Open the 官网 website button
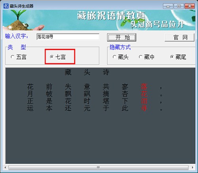This screenshot has height=173, width=198. pos(179,38)
